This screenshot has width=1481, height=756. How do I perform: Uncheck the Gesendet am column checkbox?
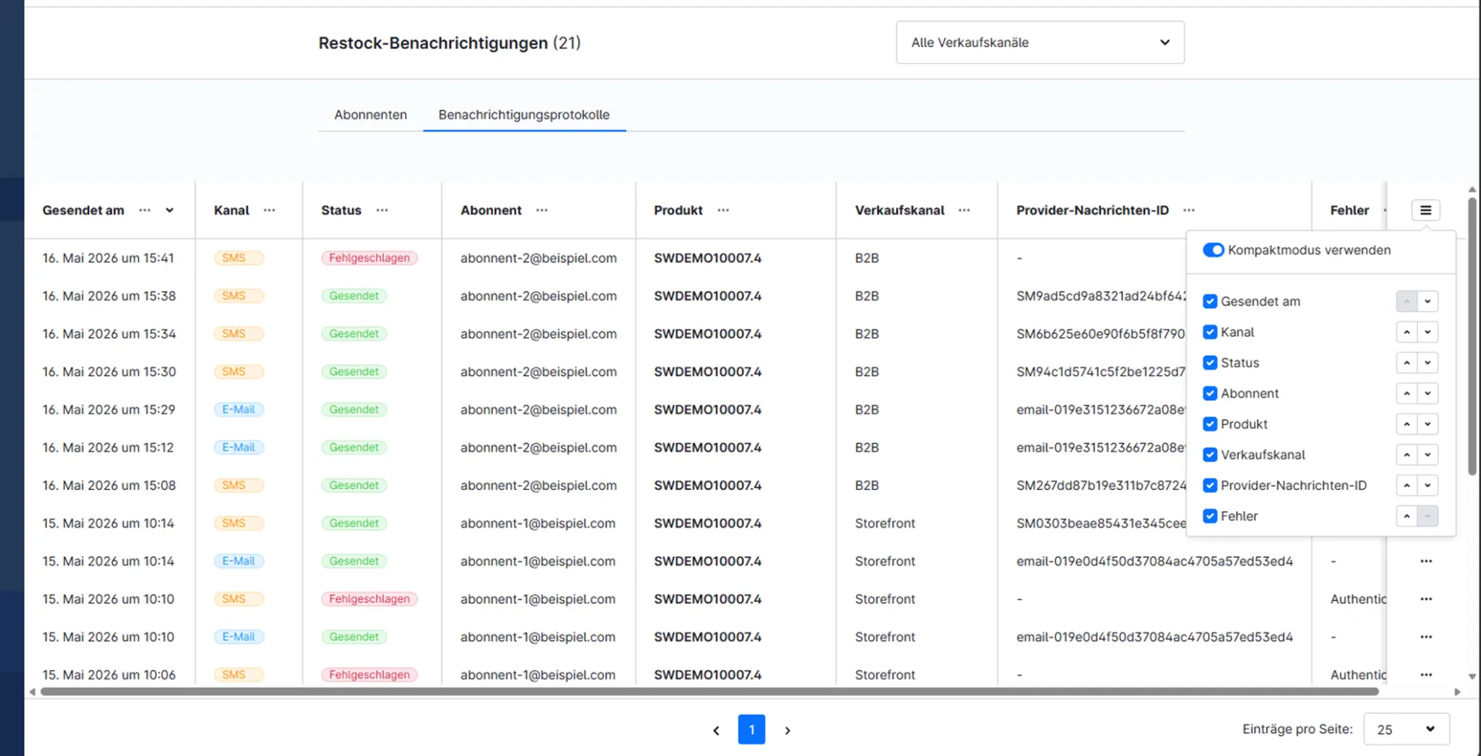click(x=1210, y=301)
